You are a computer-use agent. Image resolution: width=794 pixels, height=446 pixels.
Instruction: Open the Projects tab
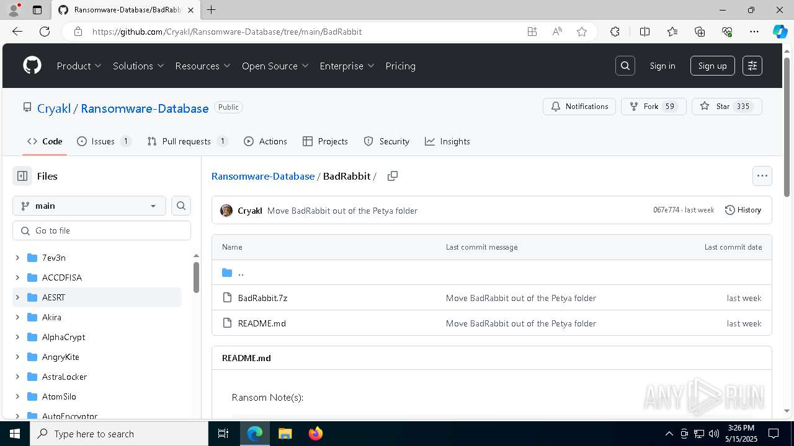point(325,141)
